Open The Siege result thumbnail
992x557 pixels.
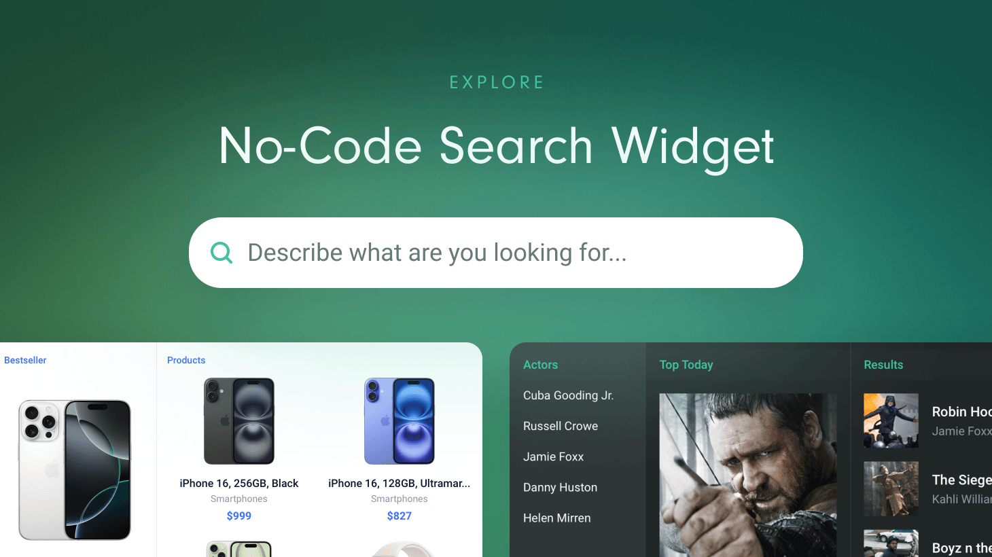pos(891,488)
